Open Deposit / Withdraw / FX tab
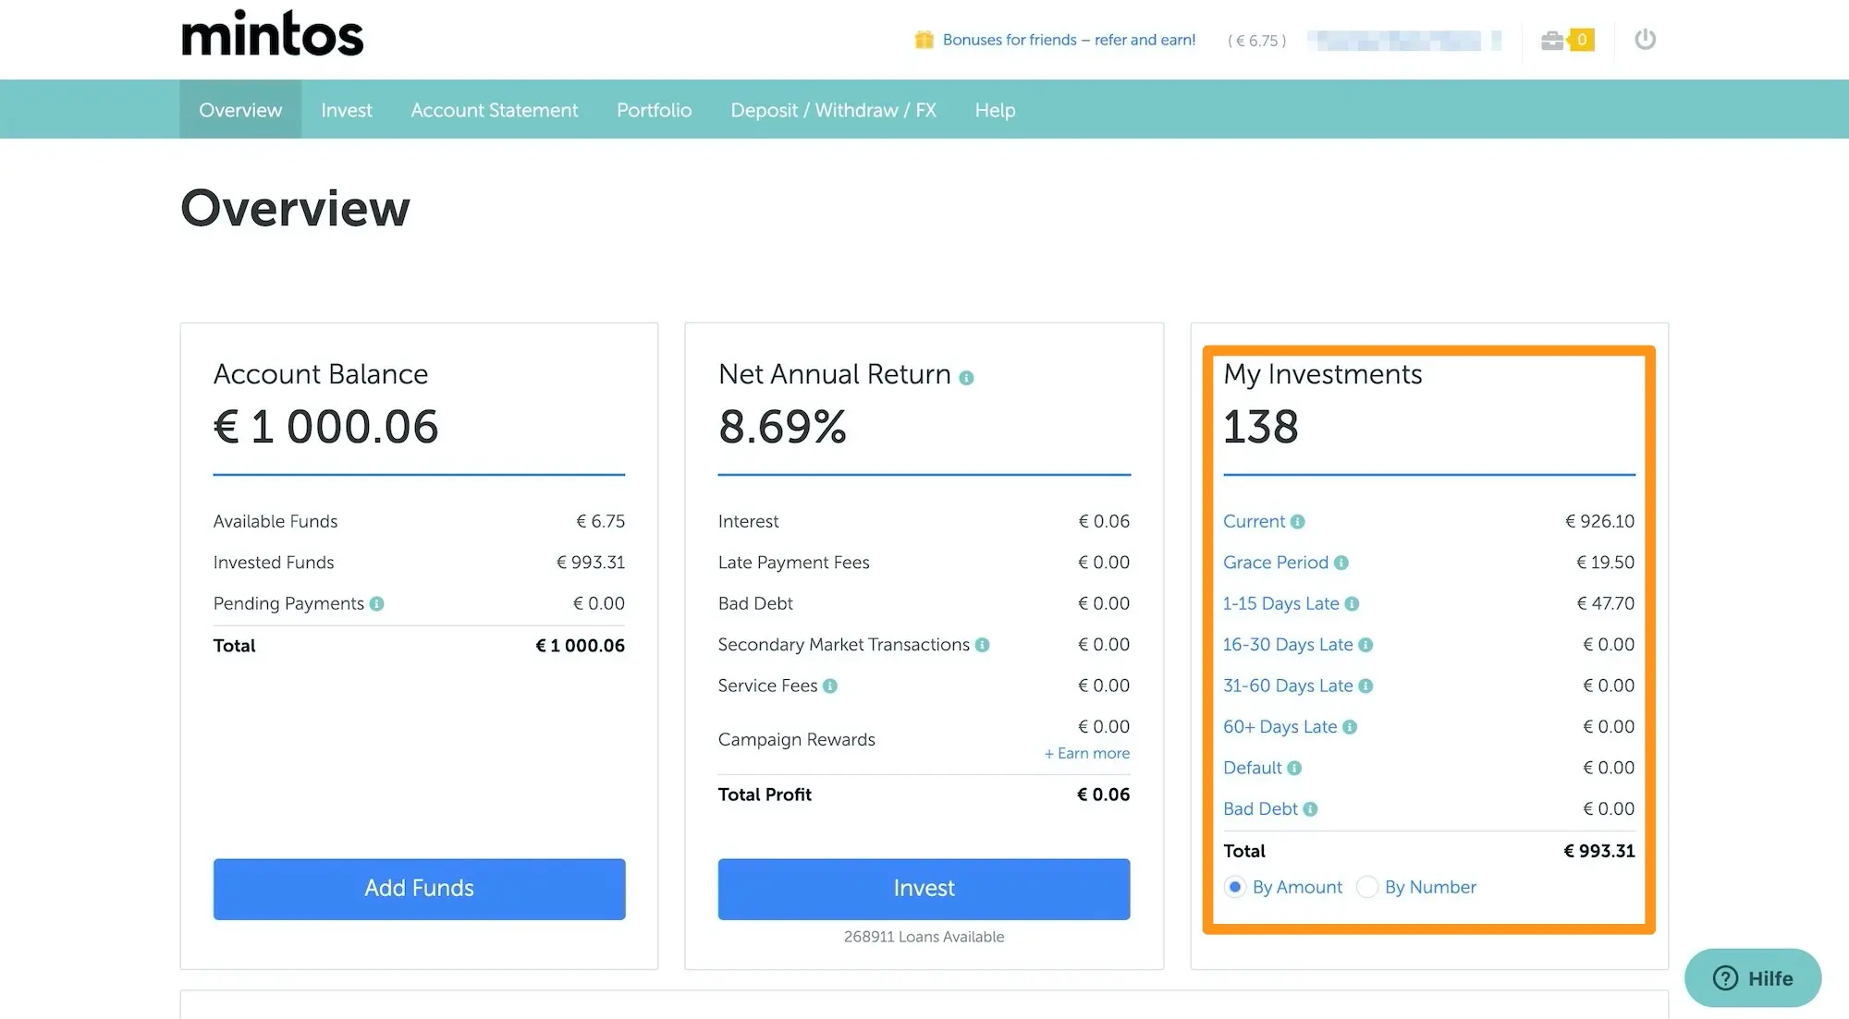This screenshot has width=1849, height=1019. [x=833, y=110]
